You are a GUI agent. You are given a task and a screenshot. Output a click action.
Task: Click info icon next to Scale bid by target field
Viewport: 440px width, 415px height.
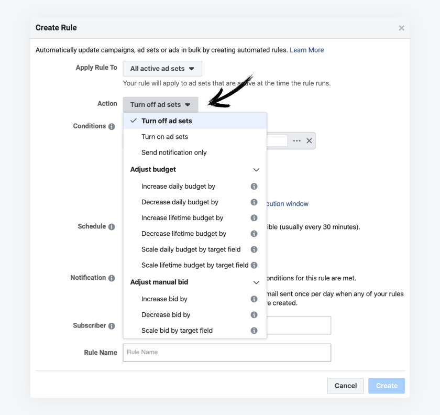pos(254,331)
